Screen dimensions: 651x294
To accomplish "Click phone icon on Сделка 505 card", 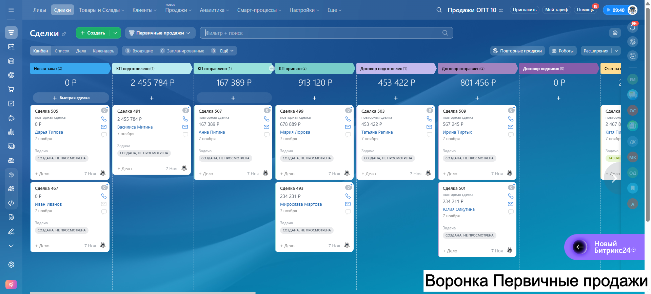I will (x=104, y=119).
